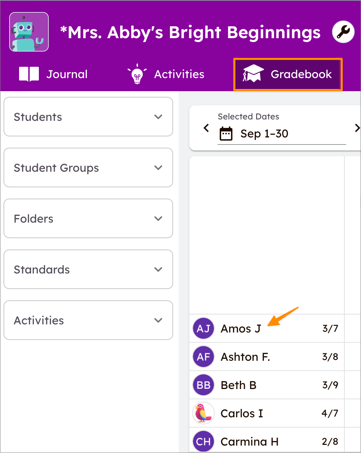Expand the Folders filter dropdown
Viewport: 361px width, 453px height.
(x=88, y=218)
